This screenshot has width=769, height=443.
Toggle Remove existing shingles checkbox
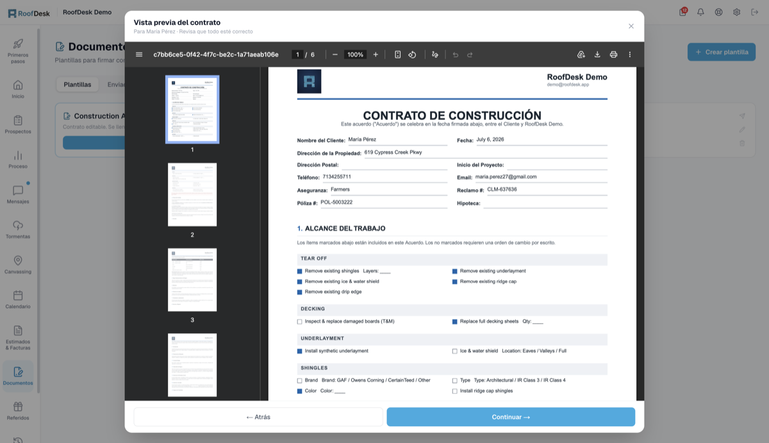pos(299,271)
